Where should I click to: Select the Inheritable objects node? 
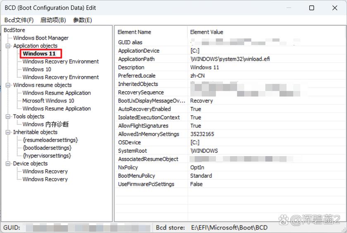click(x=35, y=132)
